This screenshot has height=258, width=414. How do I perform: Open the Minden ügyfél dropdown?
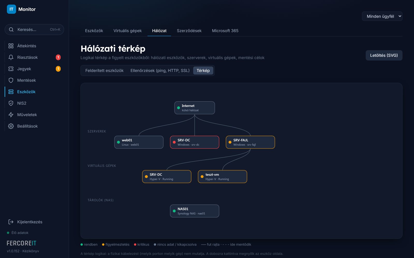(x=382, y=16)
